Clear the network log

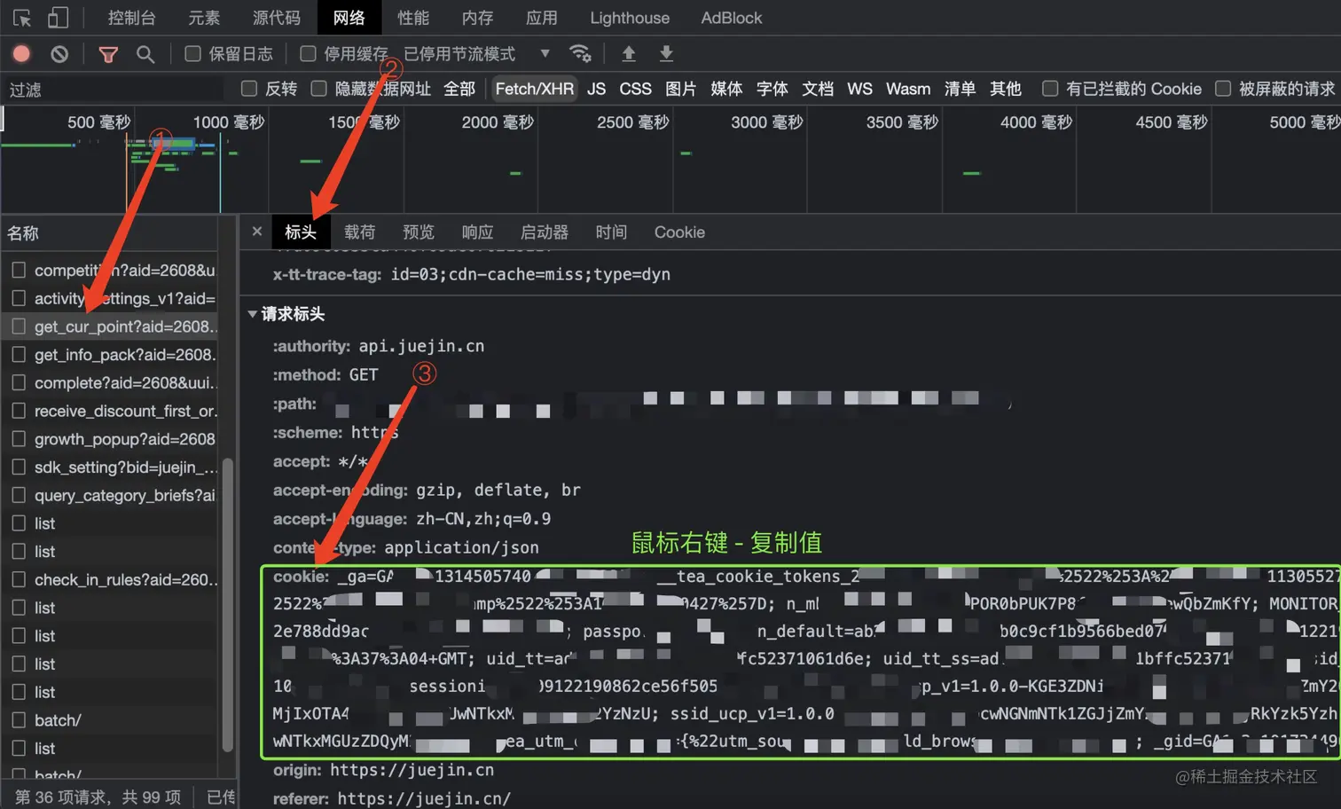point(59,54)
